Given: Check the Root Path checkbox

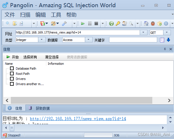Looking at the screenshot, I should pos(12,73).
